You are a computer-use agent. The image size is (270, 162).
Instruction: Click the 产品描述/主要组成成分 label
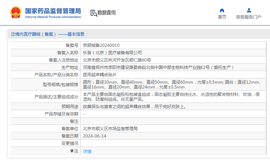(56, 97)
